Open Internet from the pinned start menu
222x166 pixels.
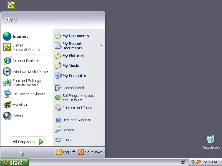click(x=26, y=36)
